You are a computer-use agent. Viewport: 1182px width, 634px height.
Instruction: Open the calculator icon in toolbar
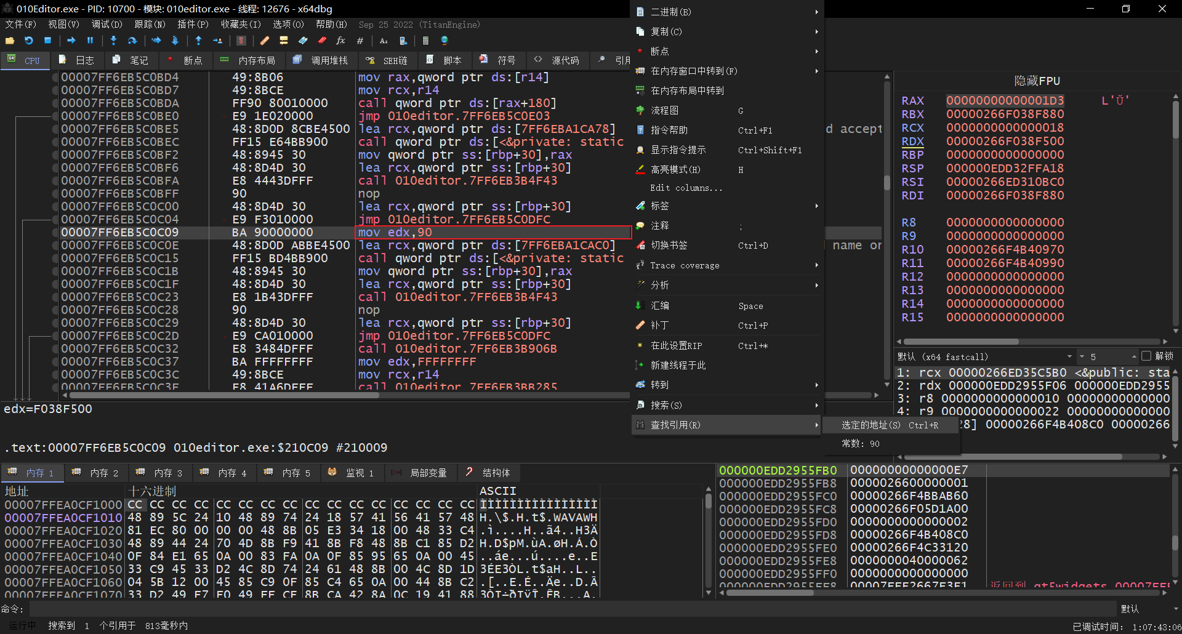tap(425, 41)
